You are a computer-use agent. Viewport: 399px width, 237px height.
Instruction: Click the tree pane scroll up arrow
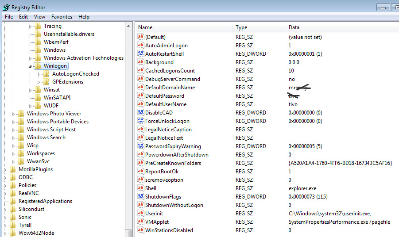click(x=128, y=26)
